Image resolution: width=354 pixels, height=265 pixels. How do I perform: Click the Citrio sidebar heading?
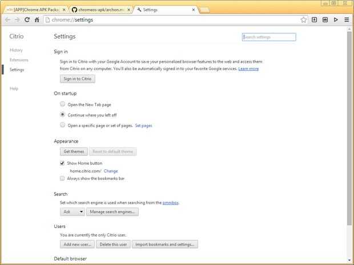pos(17,36)
